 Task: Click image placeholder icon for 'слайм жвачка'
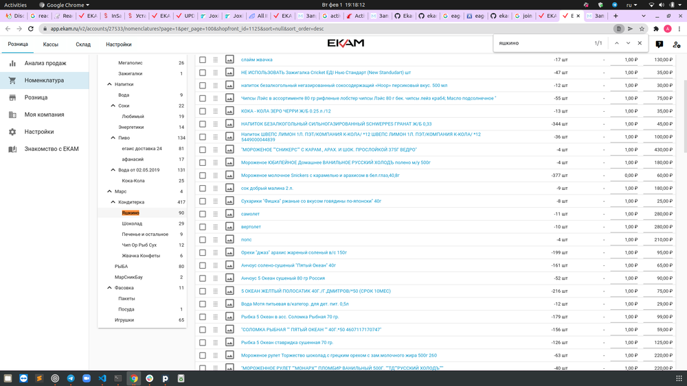point(229,60)
